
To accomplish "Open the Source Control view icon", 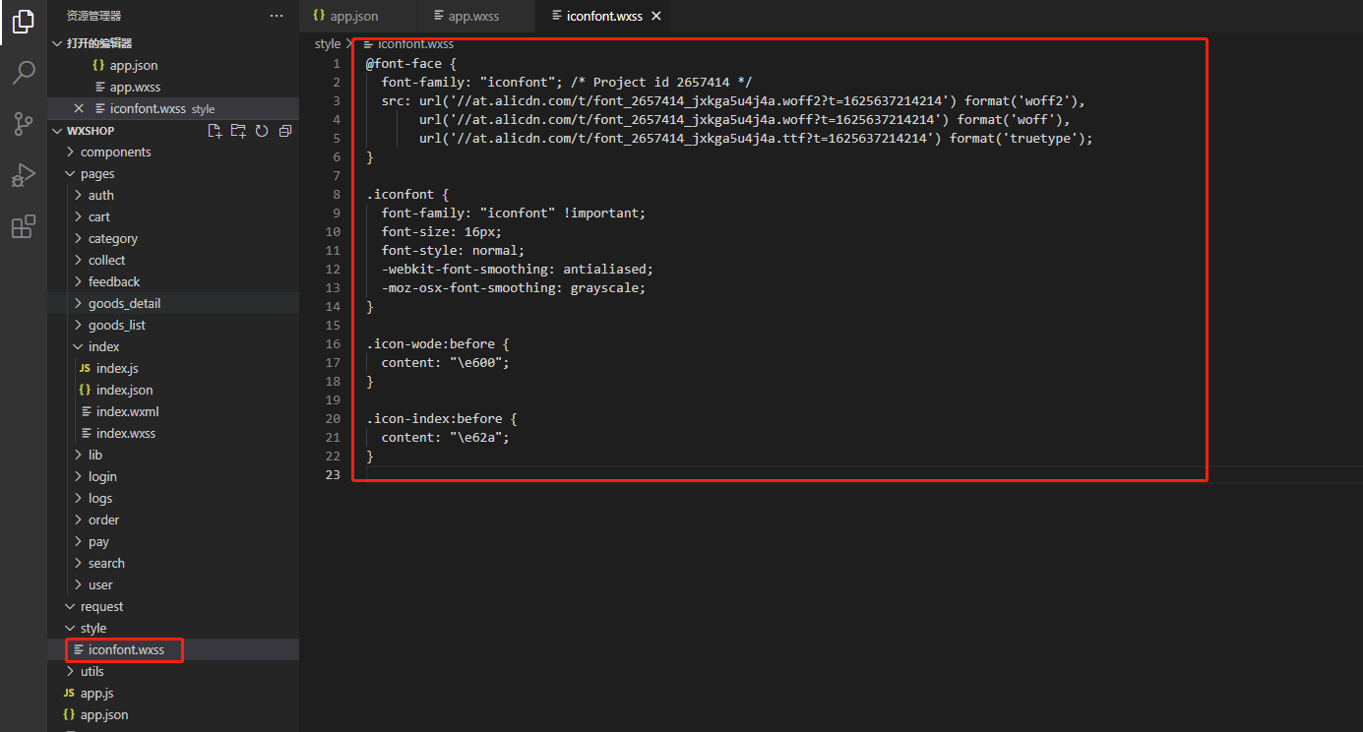I will [24, 124].
